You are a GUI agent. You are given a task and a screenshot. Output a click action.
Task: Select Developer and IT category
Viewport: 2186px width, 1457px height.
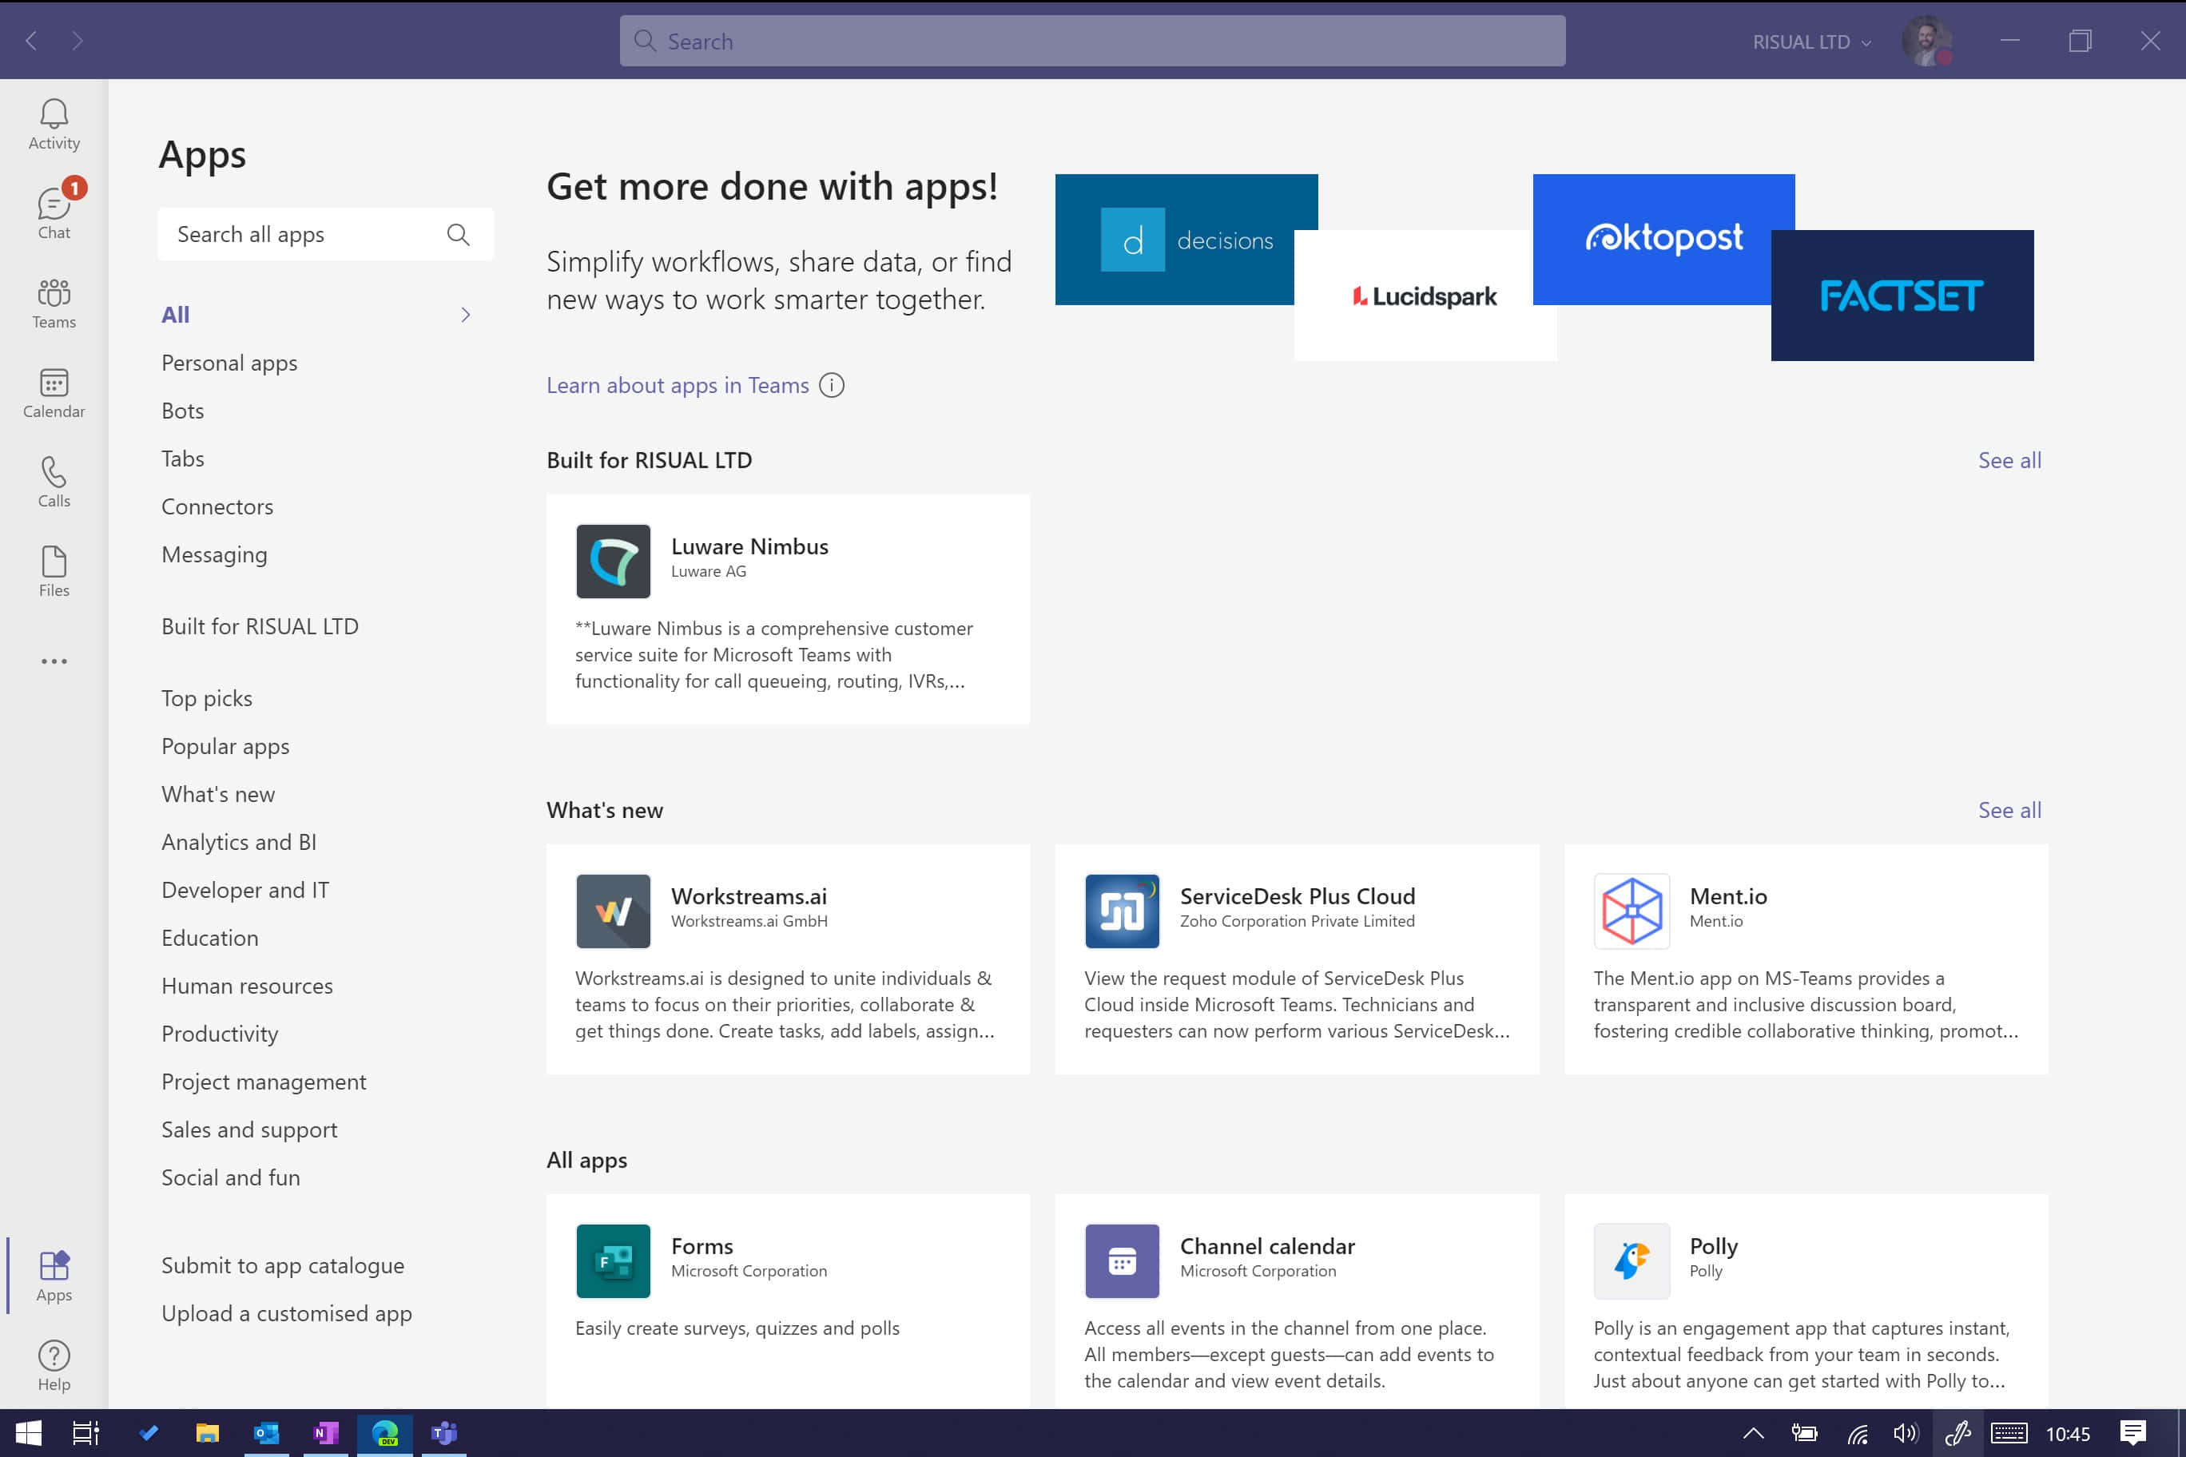coord(245,890)
